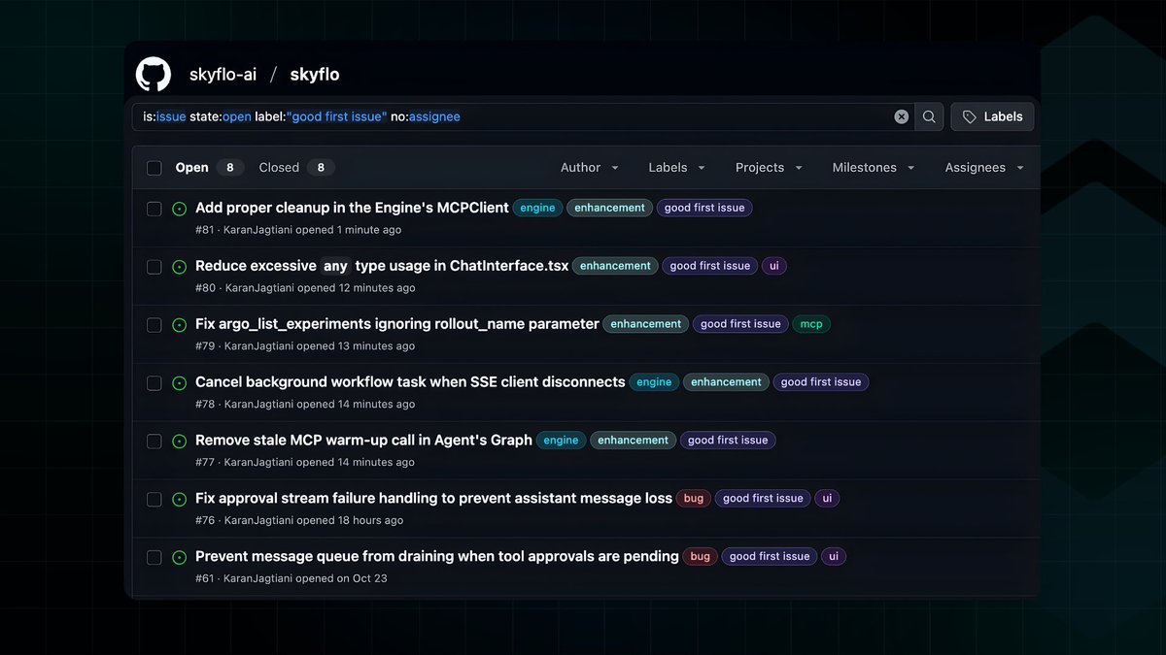The width and height of the screenshot is (1166, 655).
Task: Open the Labels button beside search
Action: pos(992,116)
